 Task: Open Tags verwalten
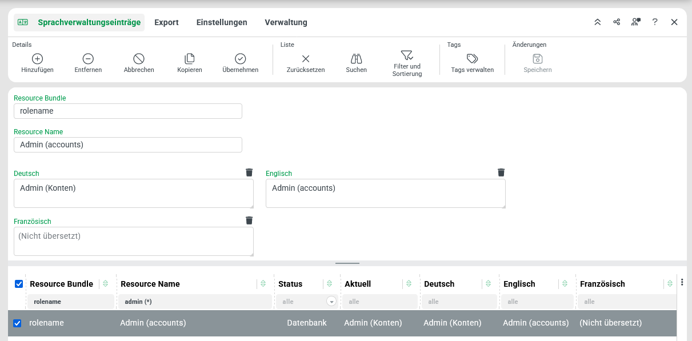pyautogui.click(x=472, y=59)
